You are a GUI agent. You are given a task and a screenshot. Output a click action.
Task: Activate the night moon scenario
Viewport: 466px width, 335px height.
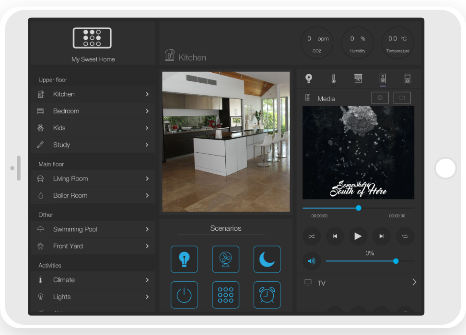pos(267,259)
